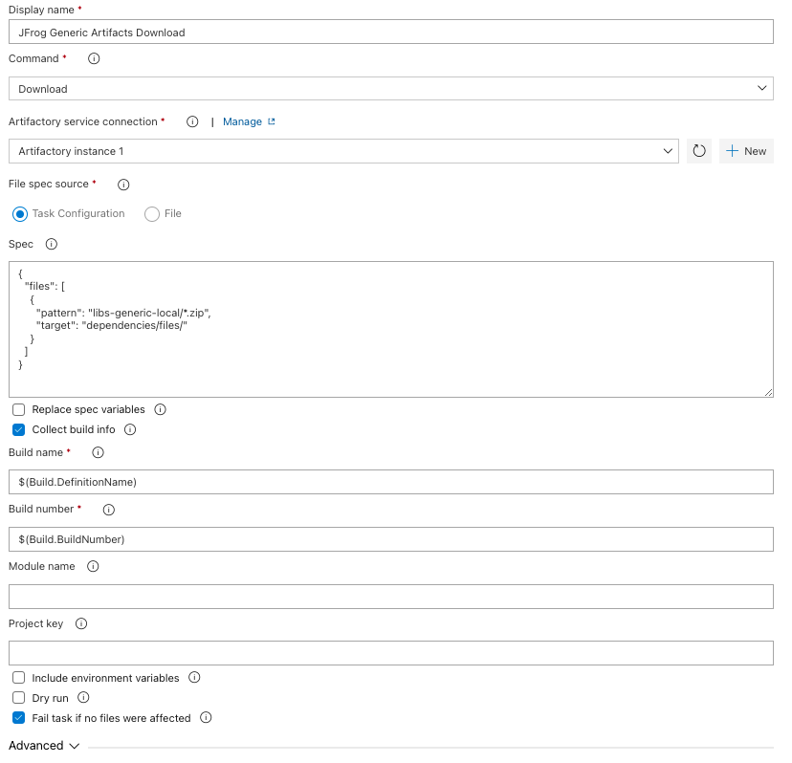Select the File radio button
Image resolution: width=792 pixels, height=763 pixels.
(x=151, y=214)
